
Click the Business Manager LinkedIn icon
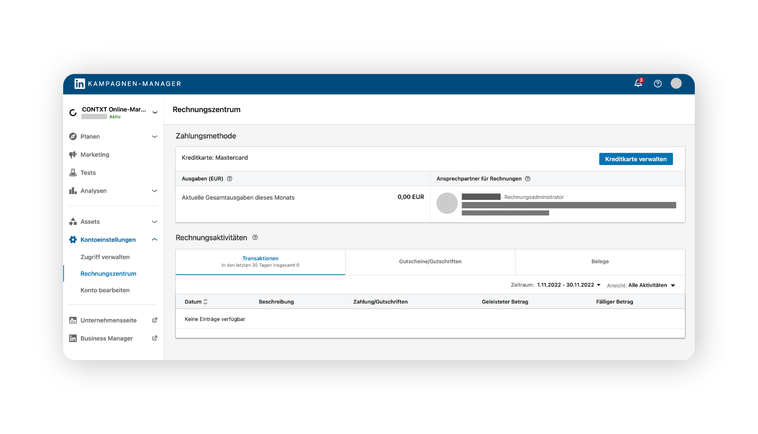[73, 339]
